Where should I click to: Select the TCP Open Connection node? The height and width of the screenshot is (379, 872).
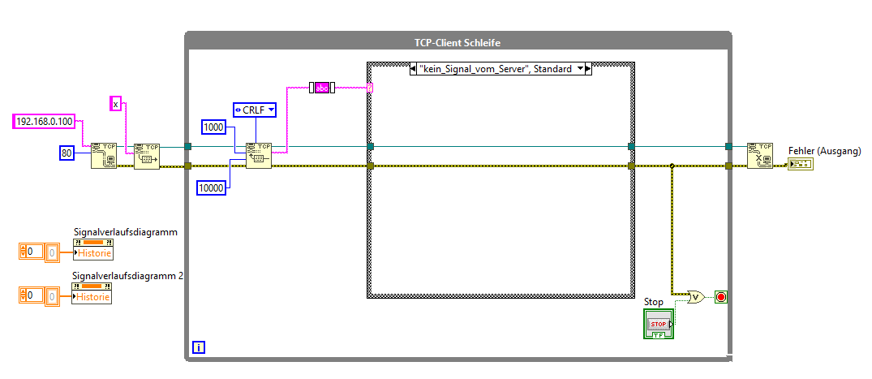104,156
